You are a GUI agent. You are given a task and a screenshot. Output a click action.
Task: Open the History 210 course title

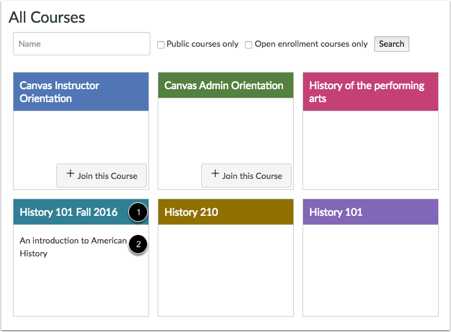[191, 212]
